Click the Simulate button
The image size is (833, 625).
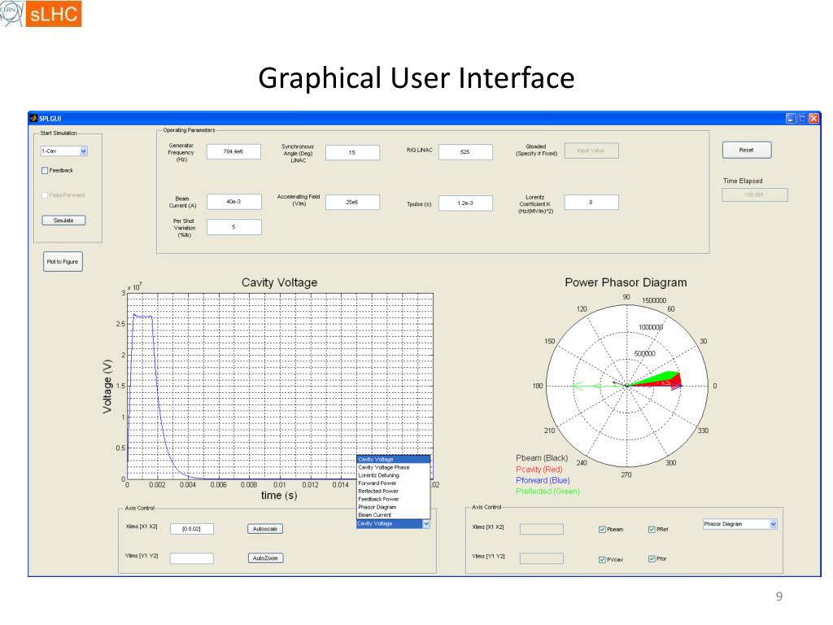pyautogui.click(x=63, y=220)
